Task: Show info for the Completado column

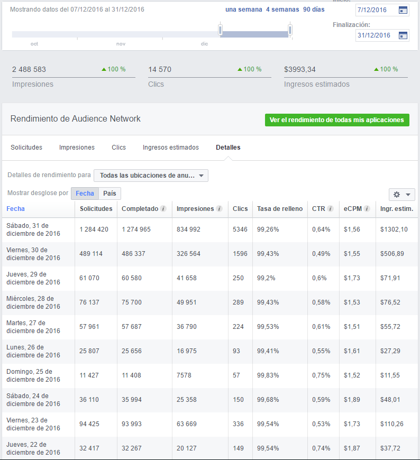Action: [x=163, y=208]
